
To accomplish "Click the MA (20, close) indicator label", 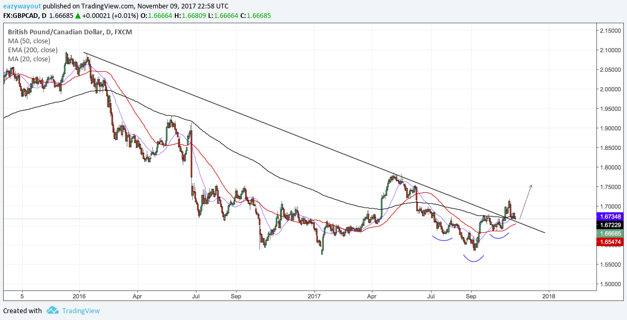I will pyautogui.click(x=29, y=59).
